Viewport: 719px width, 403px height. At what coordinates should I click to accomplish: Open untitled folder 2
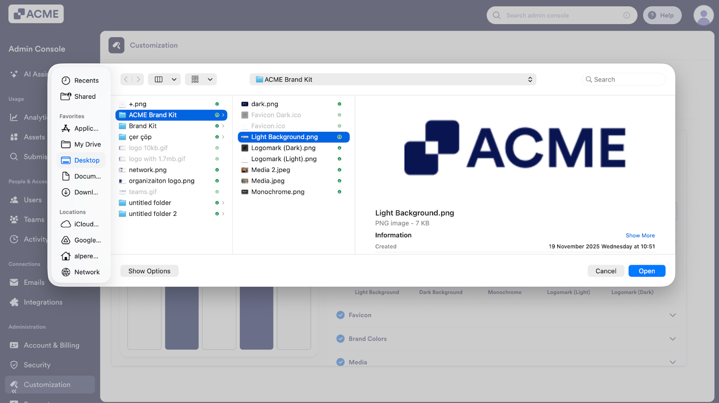(x=171, y=214)
